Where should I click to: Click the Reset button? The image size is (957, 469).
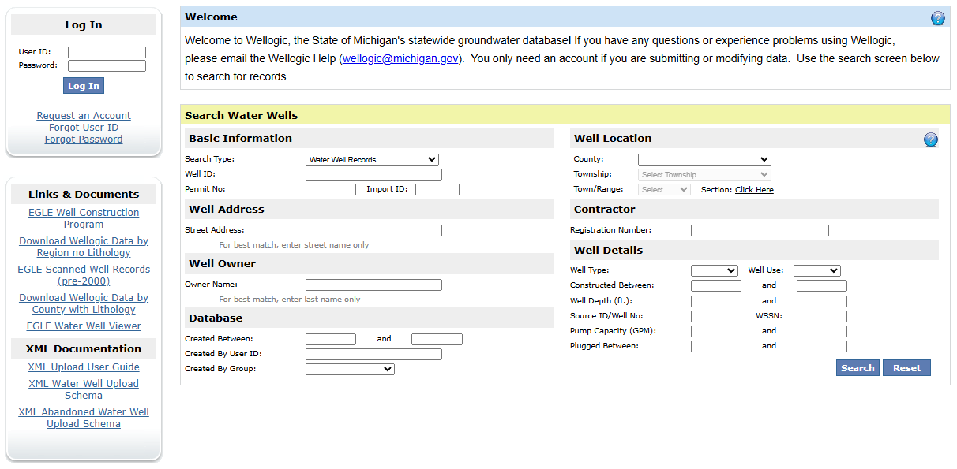click(x=906, y=368)
